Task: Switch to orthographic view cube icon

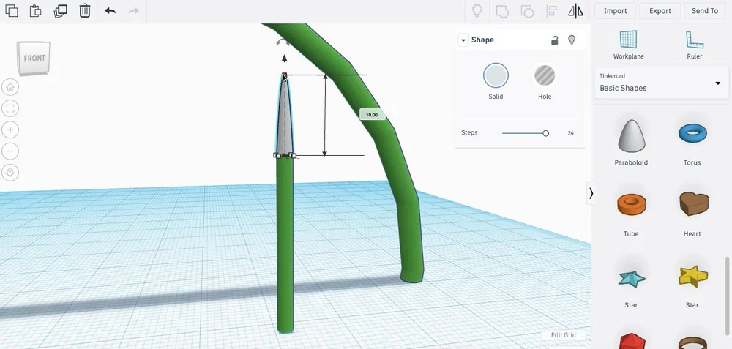Action: click(10, 173)
